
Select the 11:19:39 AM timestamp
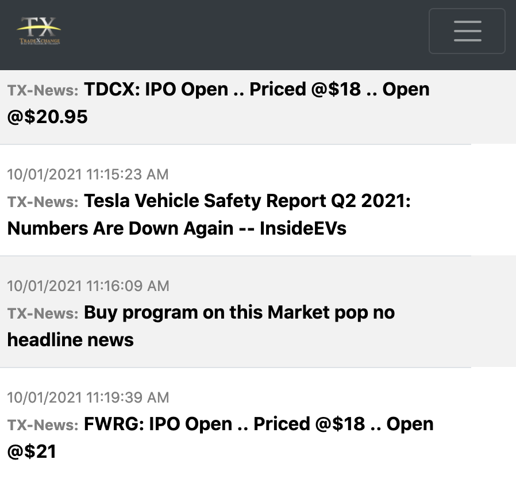[x=88, y=397]
